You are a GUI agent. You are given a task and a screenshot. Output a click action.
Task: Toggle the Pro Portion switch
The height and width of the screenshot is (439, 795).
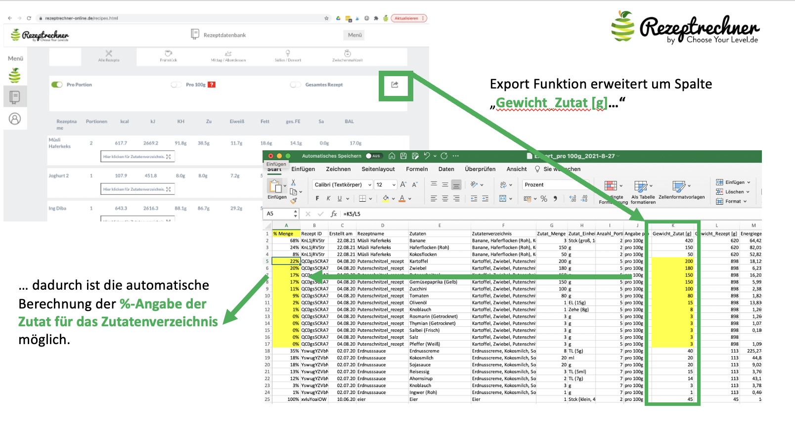click(57, 85)
